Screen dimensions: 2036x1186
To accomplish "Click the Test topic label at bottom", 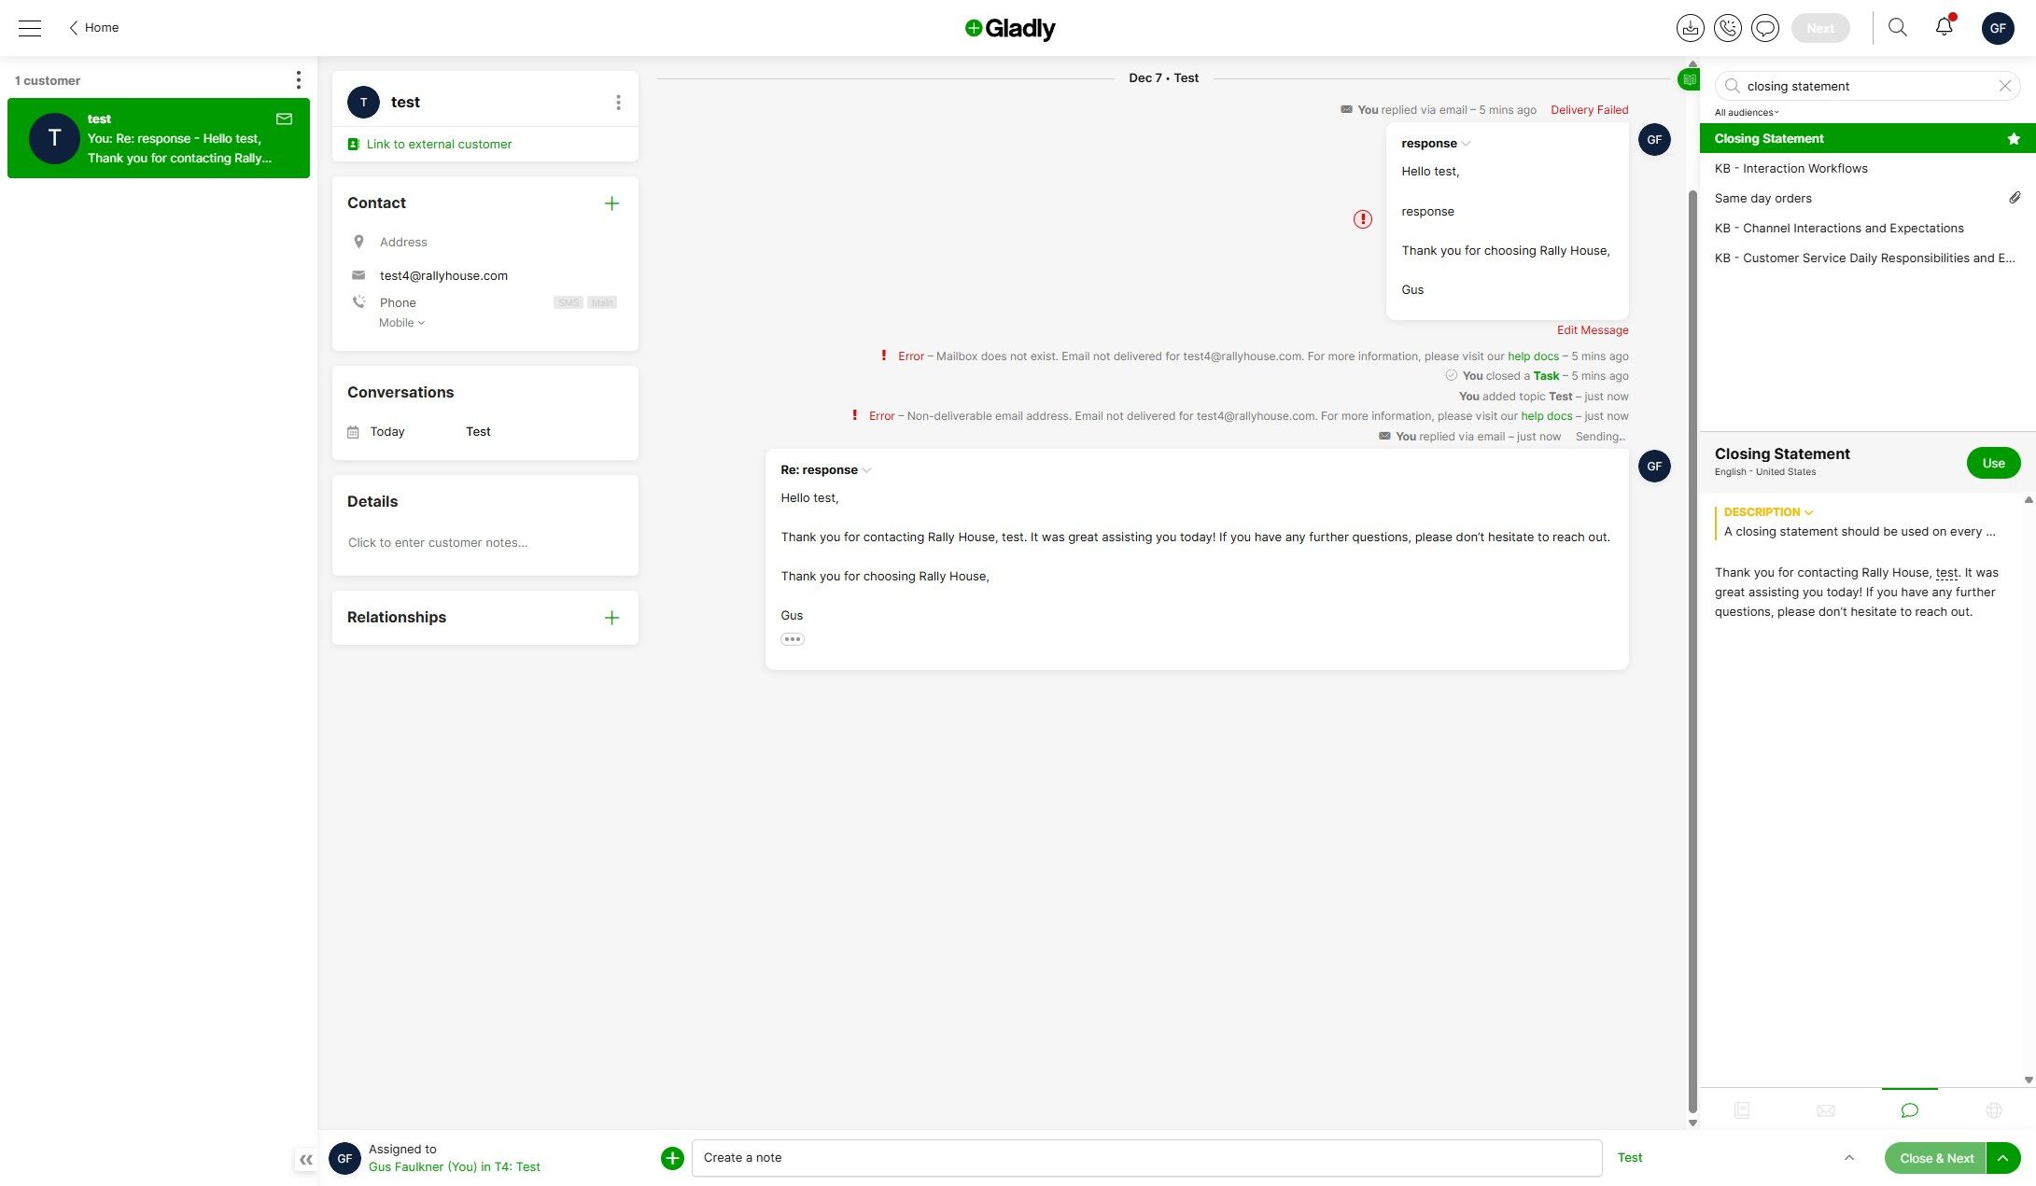I will 1629,1158.
